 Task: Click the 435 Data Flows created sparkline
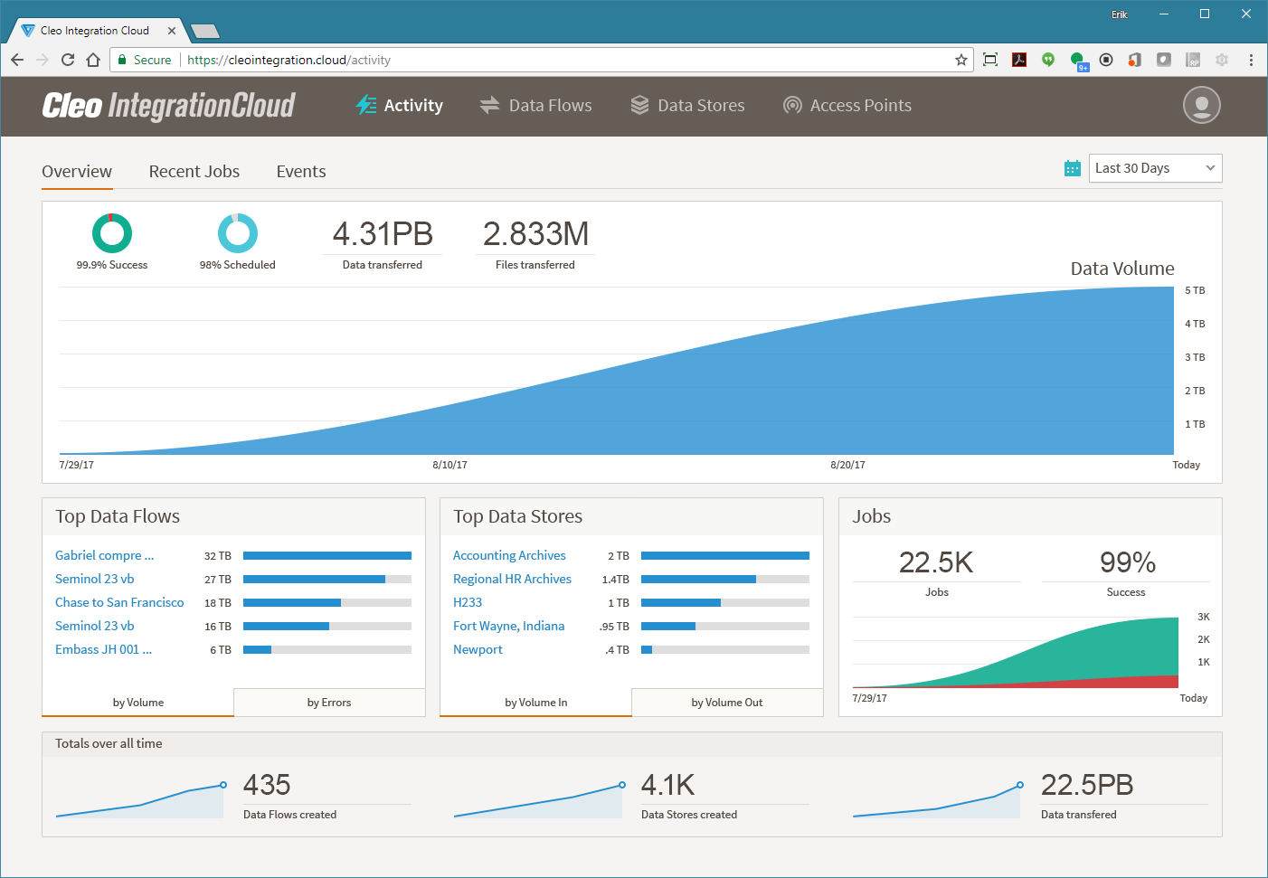click(140, 800)
